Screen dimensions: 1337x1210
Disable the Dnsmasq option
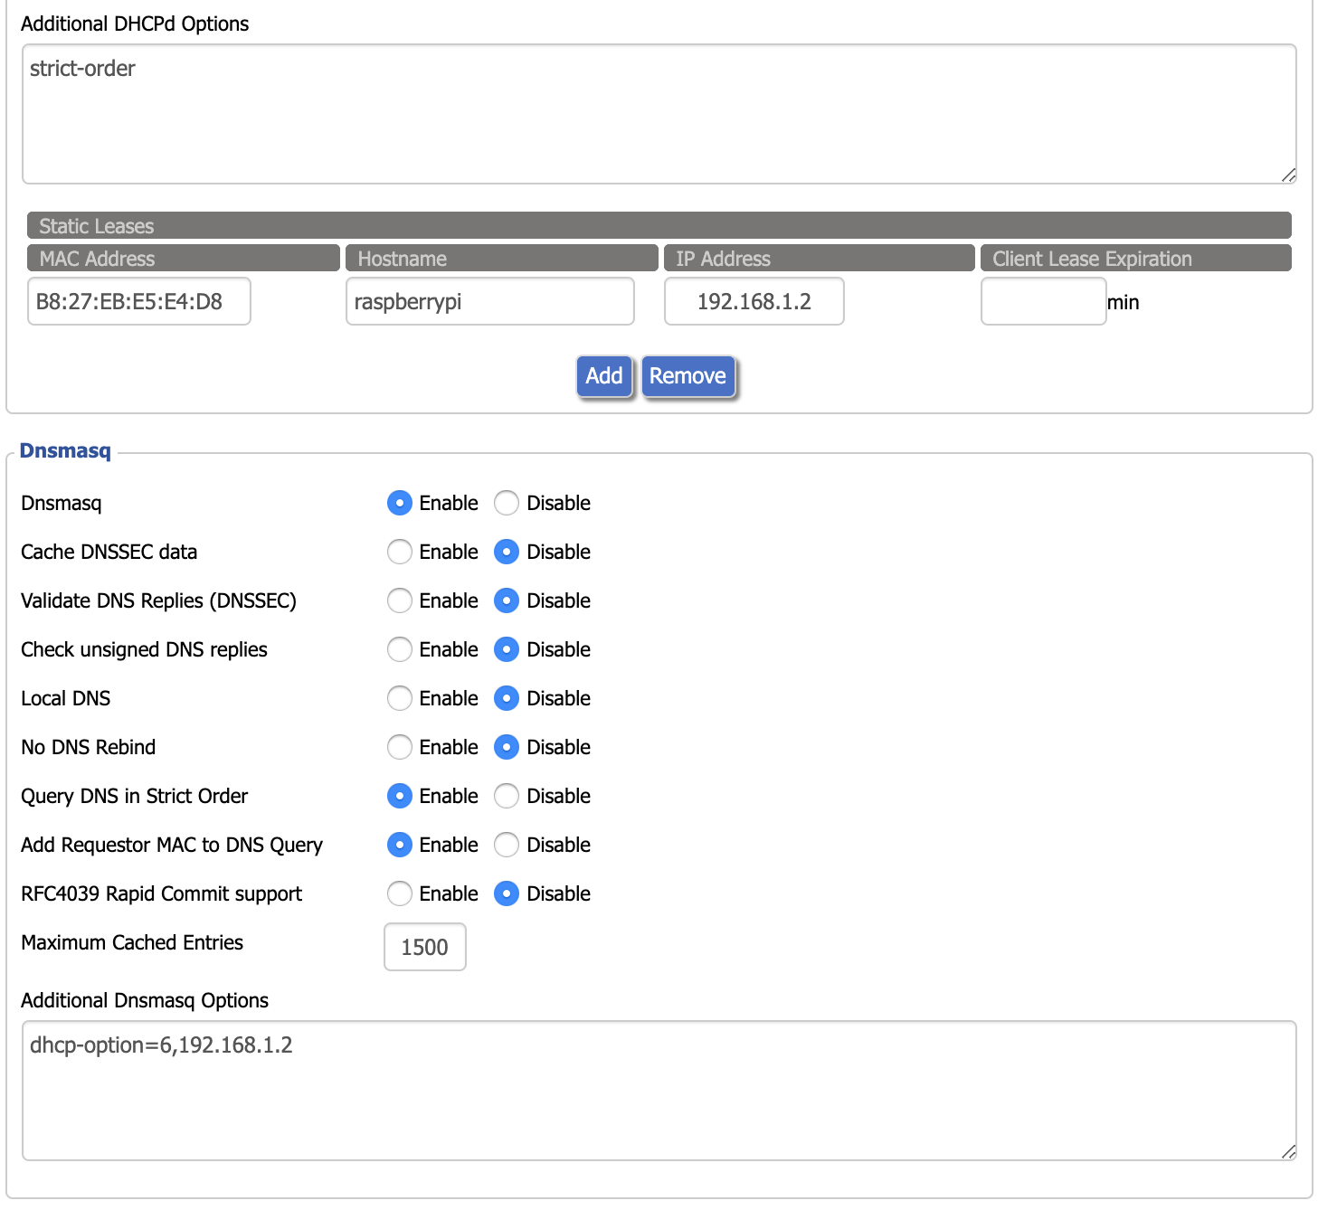coord(507,503)
